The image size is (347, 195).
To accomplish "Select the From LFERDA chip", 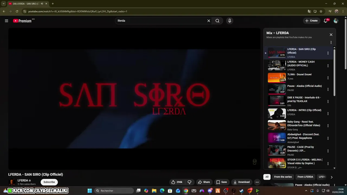I will click(305, 177).
